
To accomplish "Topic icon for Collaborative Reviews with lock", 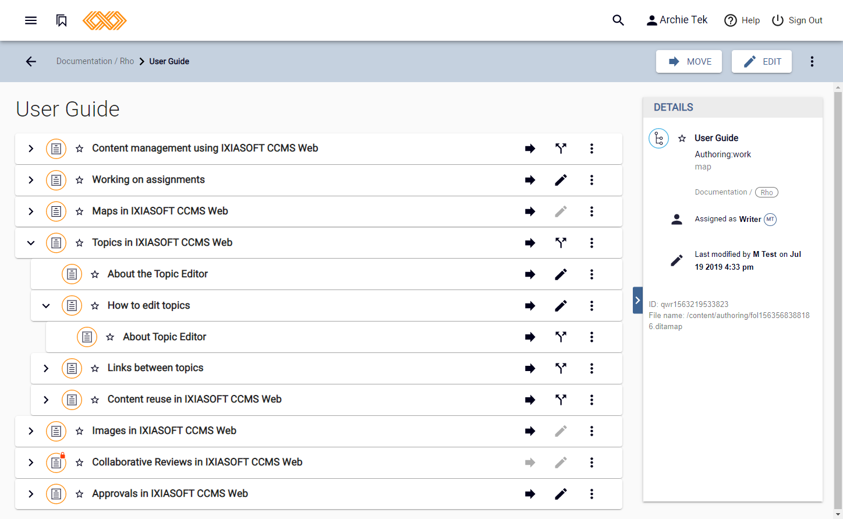I will click(x=56, y=462).
